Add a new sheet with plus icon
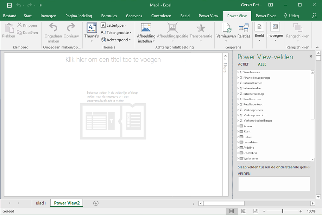The width and height of the screenshot is (322, 215). (96, 203)
